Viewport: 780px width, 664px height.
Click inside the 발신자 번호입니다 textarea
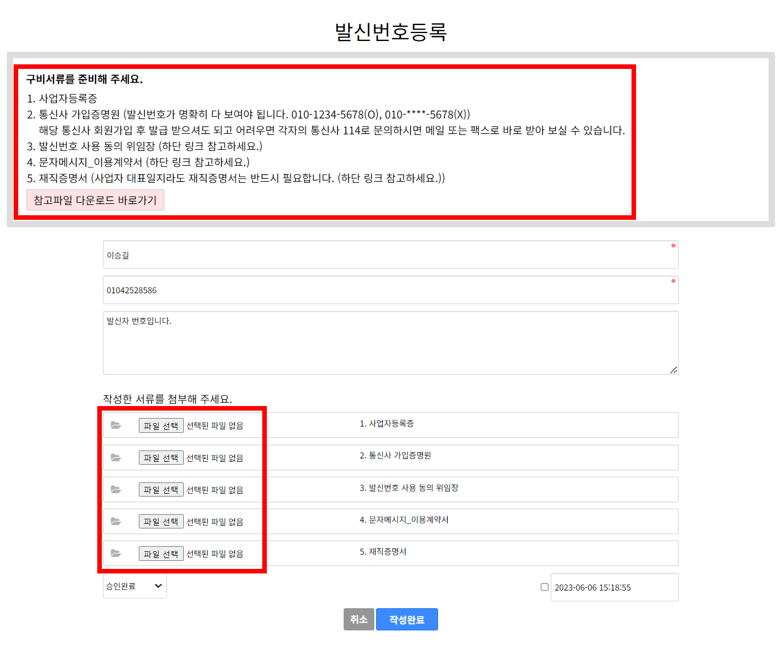[x=391, y=343]
